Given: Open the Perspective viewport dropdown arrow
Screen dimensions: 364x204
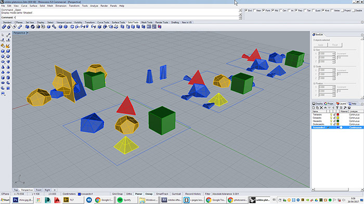Looking at the screenshot, I should point(28,33).
